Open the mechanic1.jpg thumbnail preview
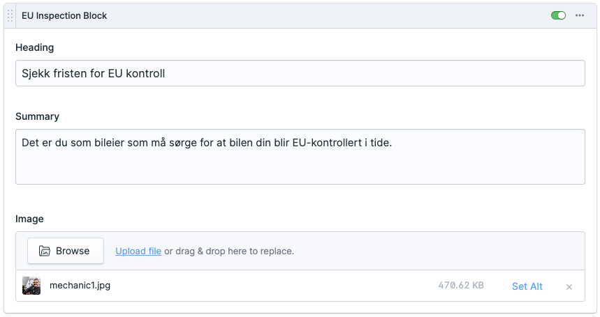This screenshot has width=600, height=317. (31, 286)
